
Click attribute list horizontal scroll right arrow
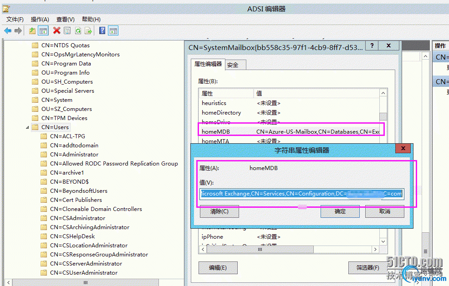point(375,249)
